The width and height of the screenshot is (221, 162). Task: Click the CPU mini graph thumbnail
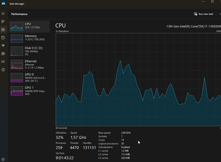point(17,26)
